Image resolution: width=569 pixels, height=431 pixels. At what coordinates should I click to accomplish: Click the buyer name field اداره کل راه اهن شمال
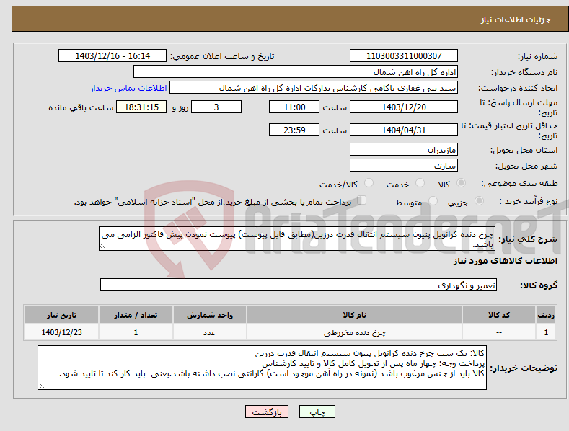pos(296,72)
